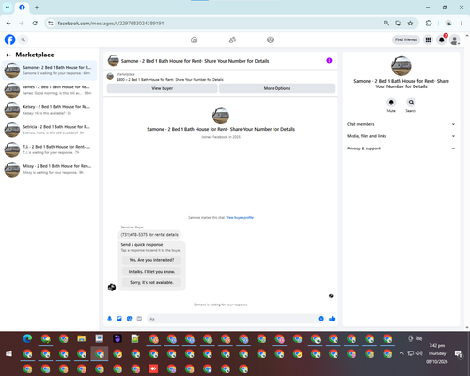
Task: Open the notifications bell
Action: (x=442, y=39)
